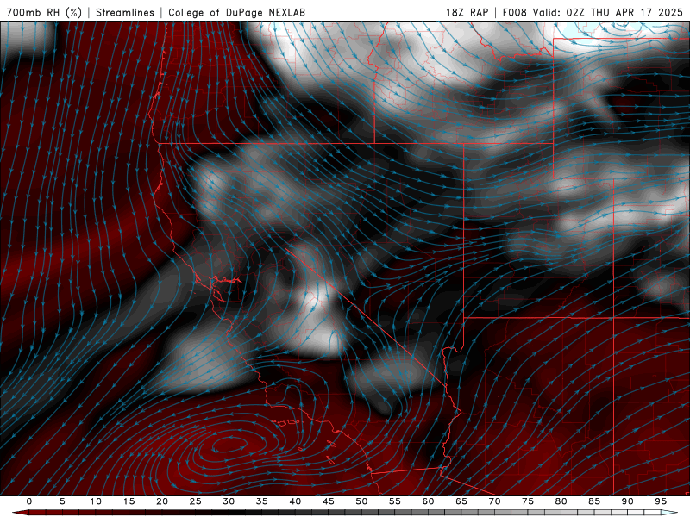Click the '60' colorbar scale label
The image size is (690, 517).
click(428, 501)
